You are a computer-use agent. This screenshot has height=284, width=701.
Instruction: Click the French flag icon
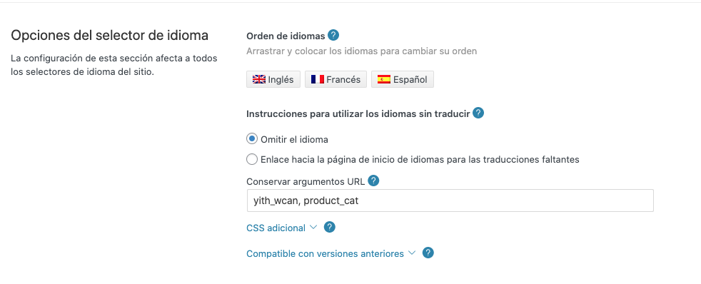(x=317, y=79)
